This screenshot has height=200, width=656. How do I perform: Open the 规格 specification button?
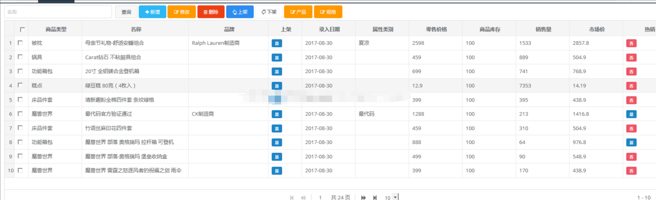point(328,12)
